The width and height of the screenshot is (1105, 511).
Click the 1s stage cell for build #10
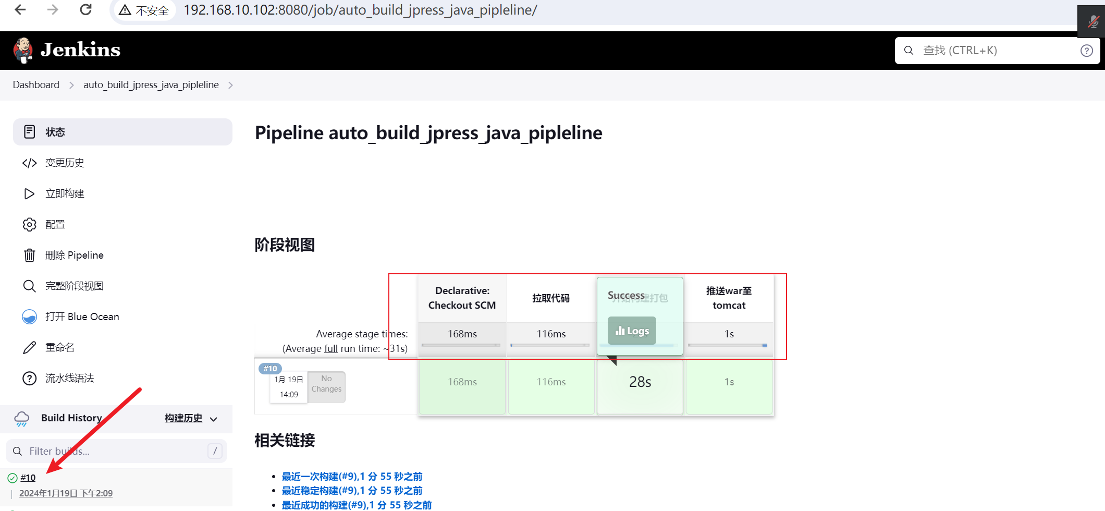pos(729,387)
